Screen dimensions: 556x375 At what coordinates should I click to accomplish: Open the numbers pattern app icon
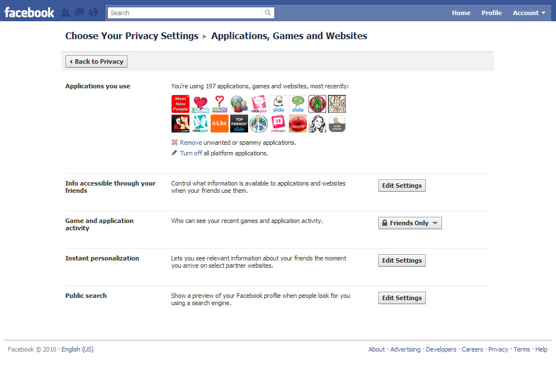[337, 104]
